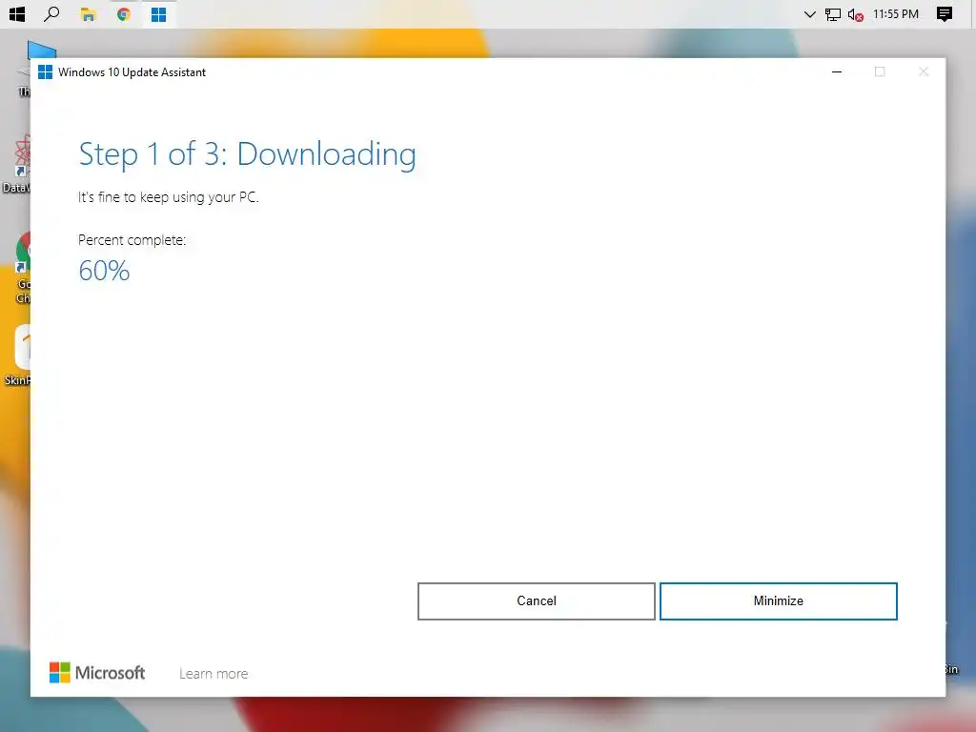976x732 pixels.
Task: Click the Step 1 of 3: Downloading heading
Action: (247, 153)
